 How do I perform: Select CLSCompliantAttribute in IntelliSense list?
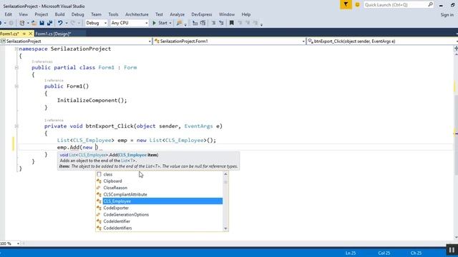[159, 194]
